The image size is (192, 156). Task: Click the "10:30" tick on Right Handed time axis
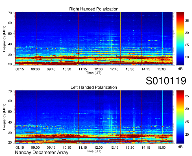click(67, 69)
